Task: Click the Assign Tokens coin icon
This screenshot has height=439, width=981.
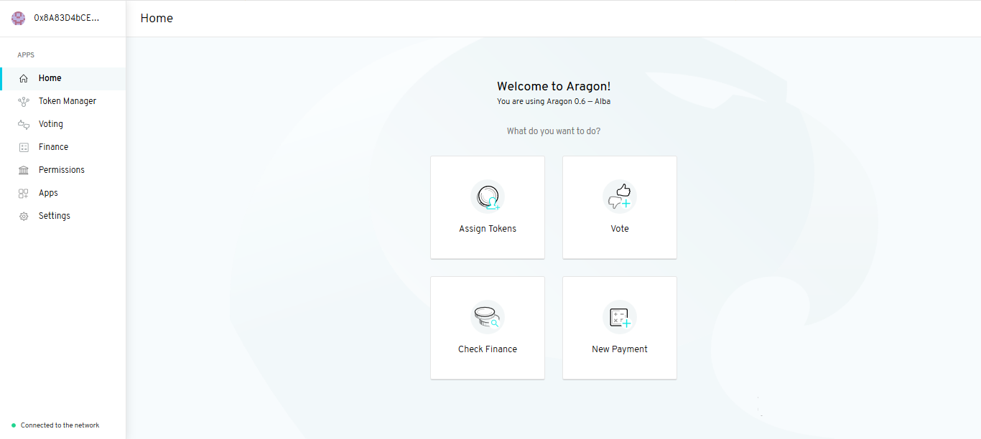Action: pos(488,197)
